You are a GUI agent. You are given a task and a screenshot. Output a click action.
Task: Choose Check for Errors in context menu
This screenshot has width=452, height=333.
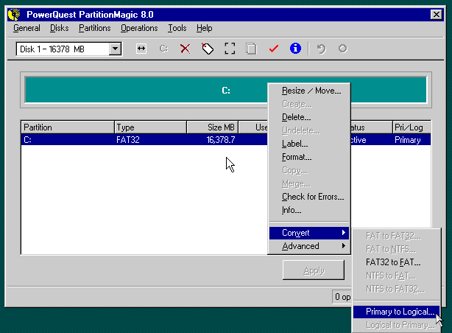point(312,197)
